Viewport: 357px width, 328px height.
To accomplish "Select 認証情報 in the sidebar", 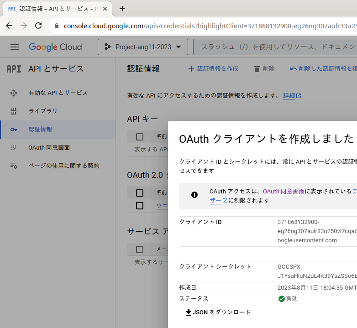I will (x=58, y=130).
